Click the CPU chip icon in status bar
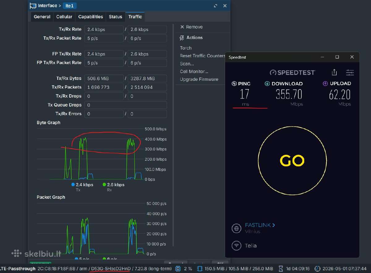The width and height of the screenshot is (371, 273). pyautogui.click(x=178, y=269)
